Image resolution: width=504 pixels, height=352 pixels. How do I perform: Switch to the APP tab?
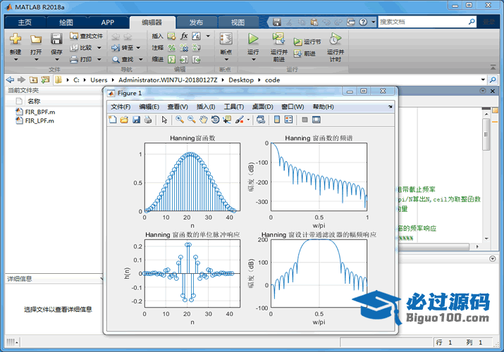click(x=107, y=22)
